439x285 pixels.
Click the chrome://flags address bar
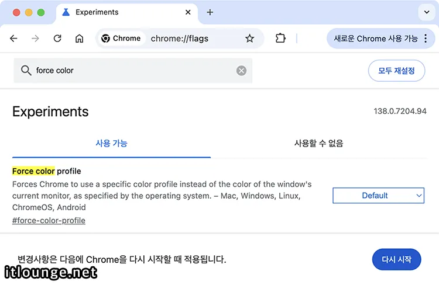(x=180, y=39)
